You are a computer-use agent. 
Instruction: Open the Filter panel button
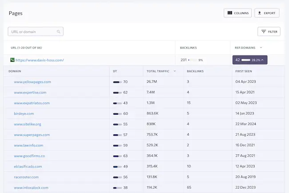[x=269, y=32]
